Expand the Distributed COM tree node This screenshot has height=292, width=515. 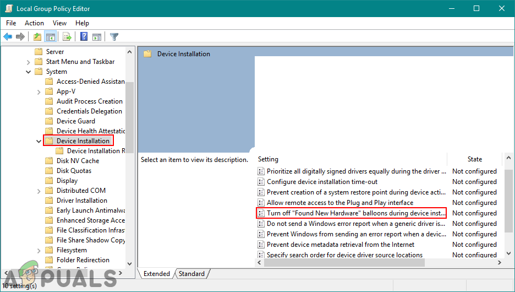pyautogui.click(x=39, y=191)
